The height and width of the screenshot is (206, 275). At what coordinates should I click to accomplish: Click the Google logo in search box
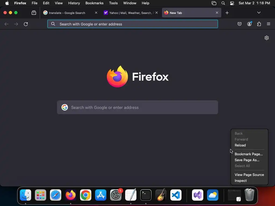[65, 107]
